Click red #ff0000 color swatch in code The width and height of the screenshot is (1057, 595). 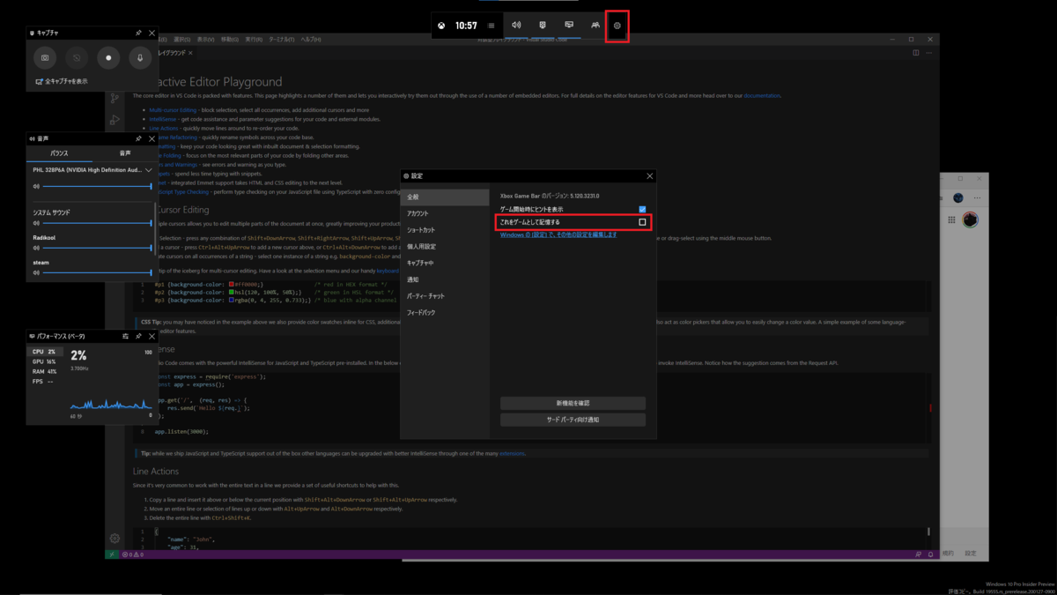coord(232,285)
